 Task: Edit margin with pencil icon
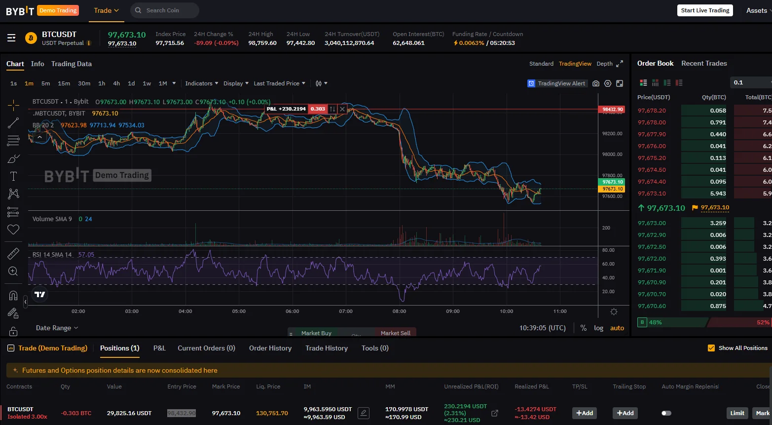[x=364, y=413]
